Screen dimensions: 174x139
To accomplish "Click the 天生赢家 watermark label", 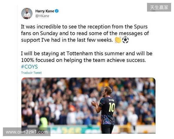I will pos(159,7).
